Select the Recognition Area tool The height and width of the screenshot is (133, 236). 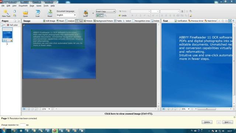(141, 21)
